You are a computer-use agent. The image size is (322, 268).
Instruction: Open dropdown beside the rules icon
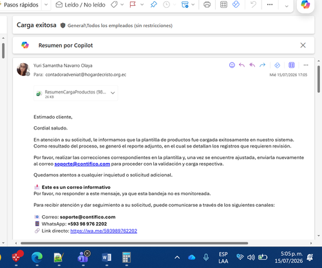click(x=193, y=5)
